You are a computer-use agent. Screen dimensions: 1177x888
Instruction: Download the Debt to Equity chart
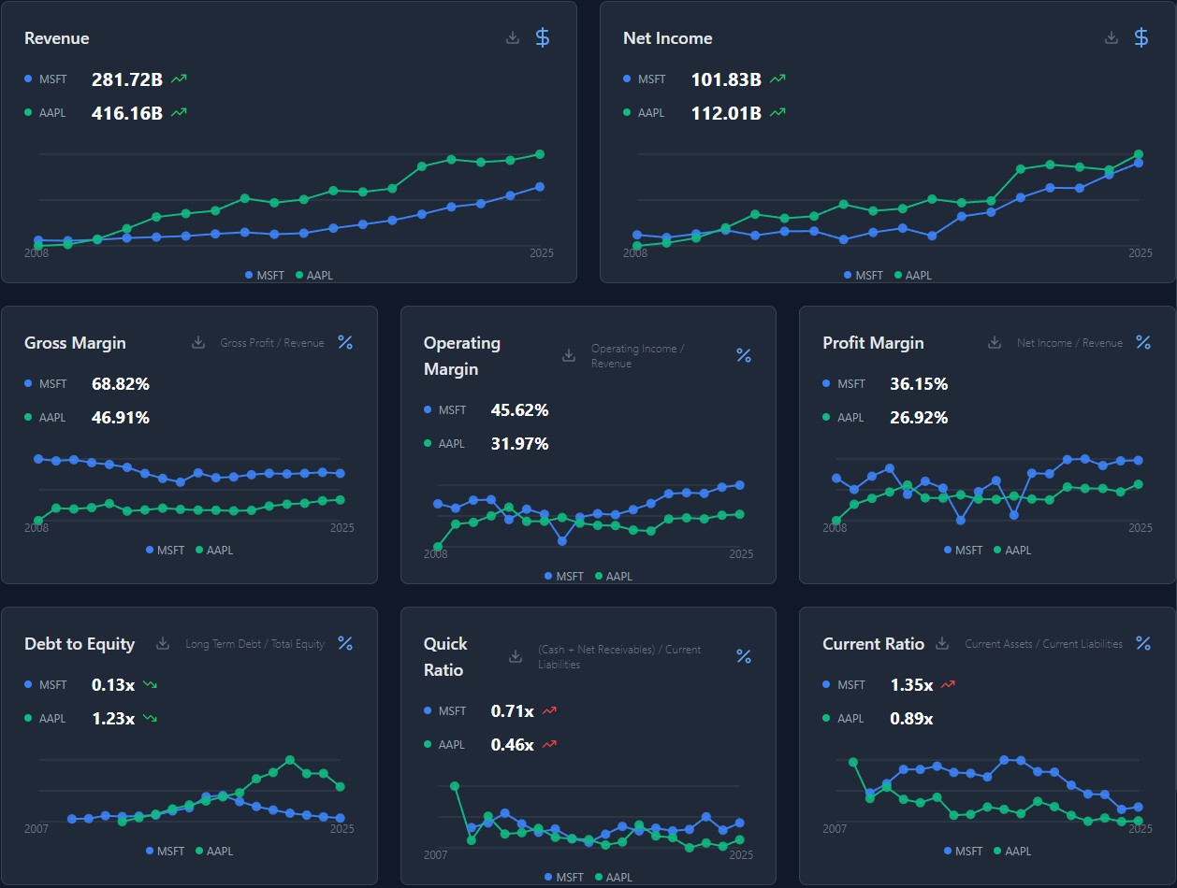click(163, 643)
